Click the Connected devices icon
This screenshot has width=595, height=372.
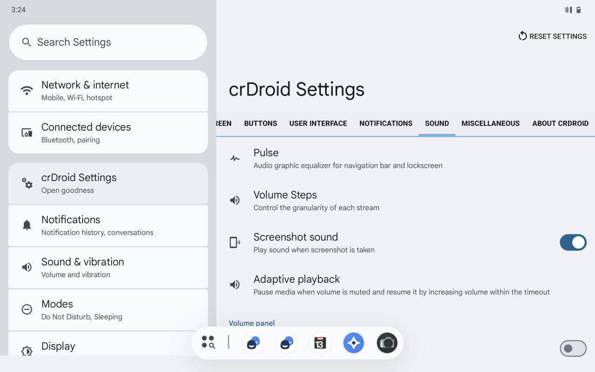coord(27,133)
